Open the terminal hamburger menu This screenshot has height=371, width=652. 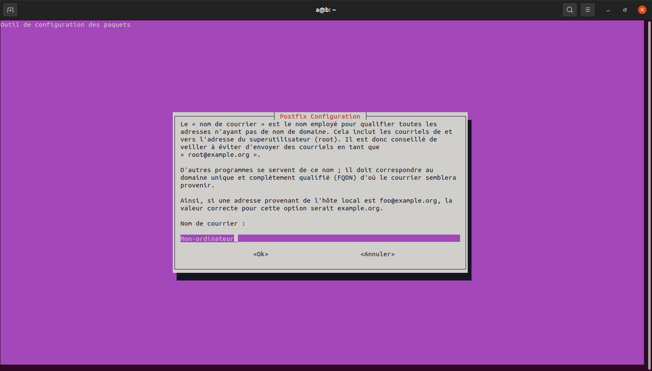click(587, 10)
